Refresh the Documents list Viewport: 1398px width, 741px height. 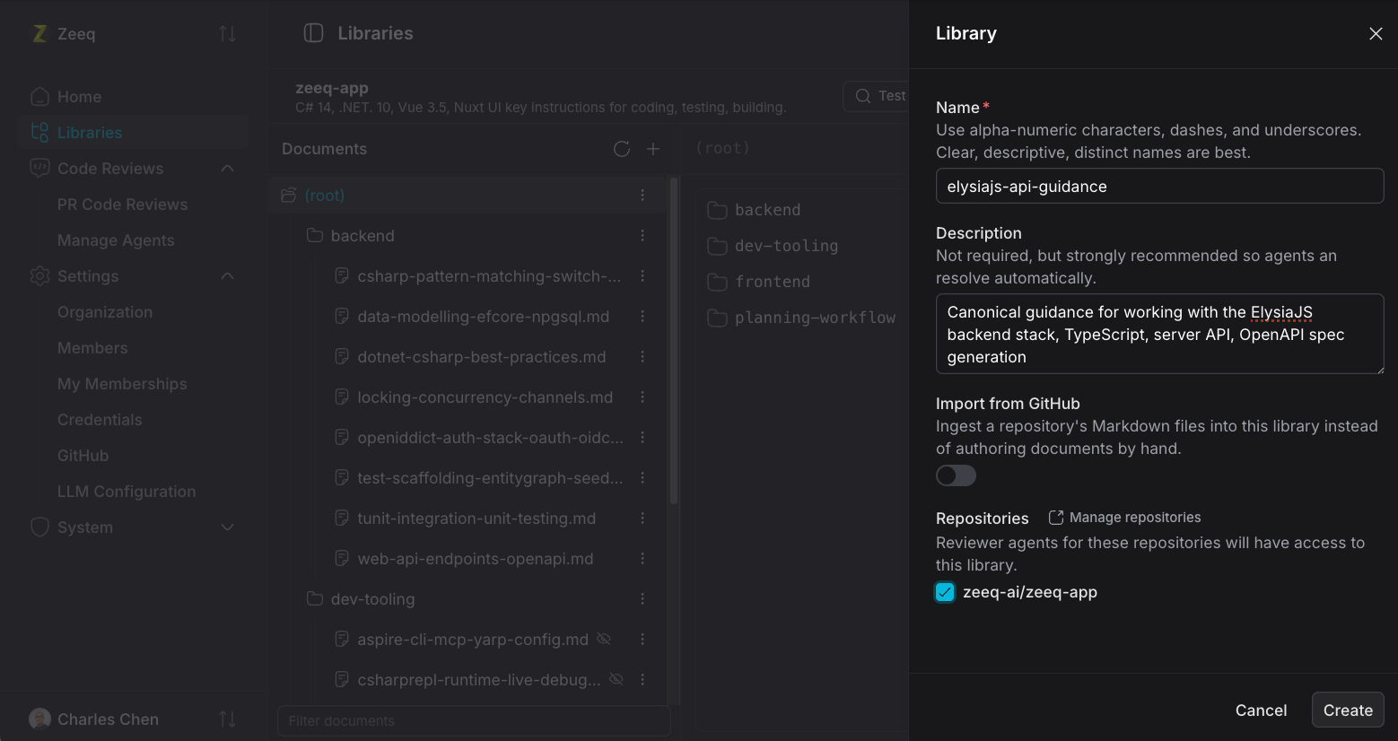click(622, 149)
